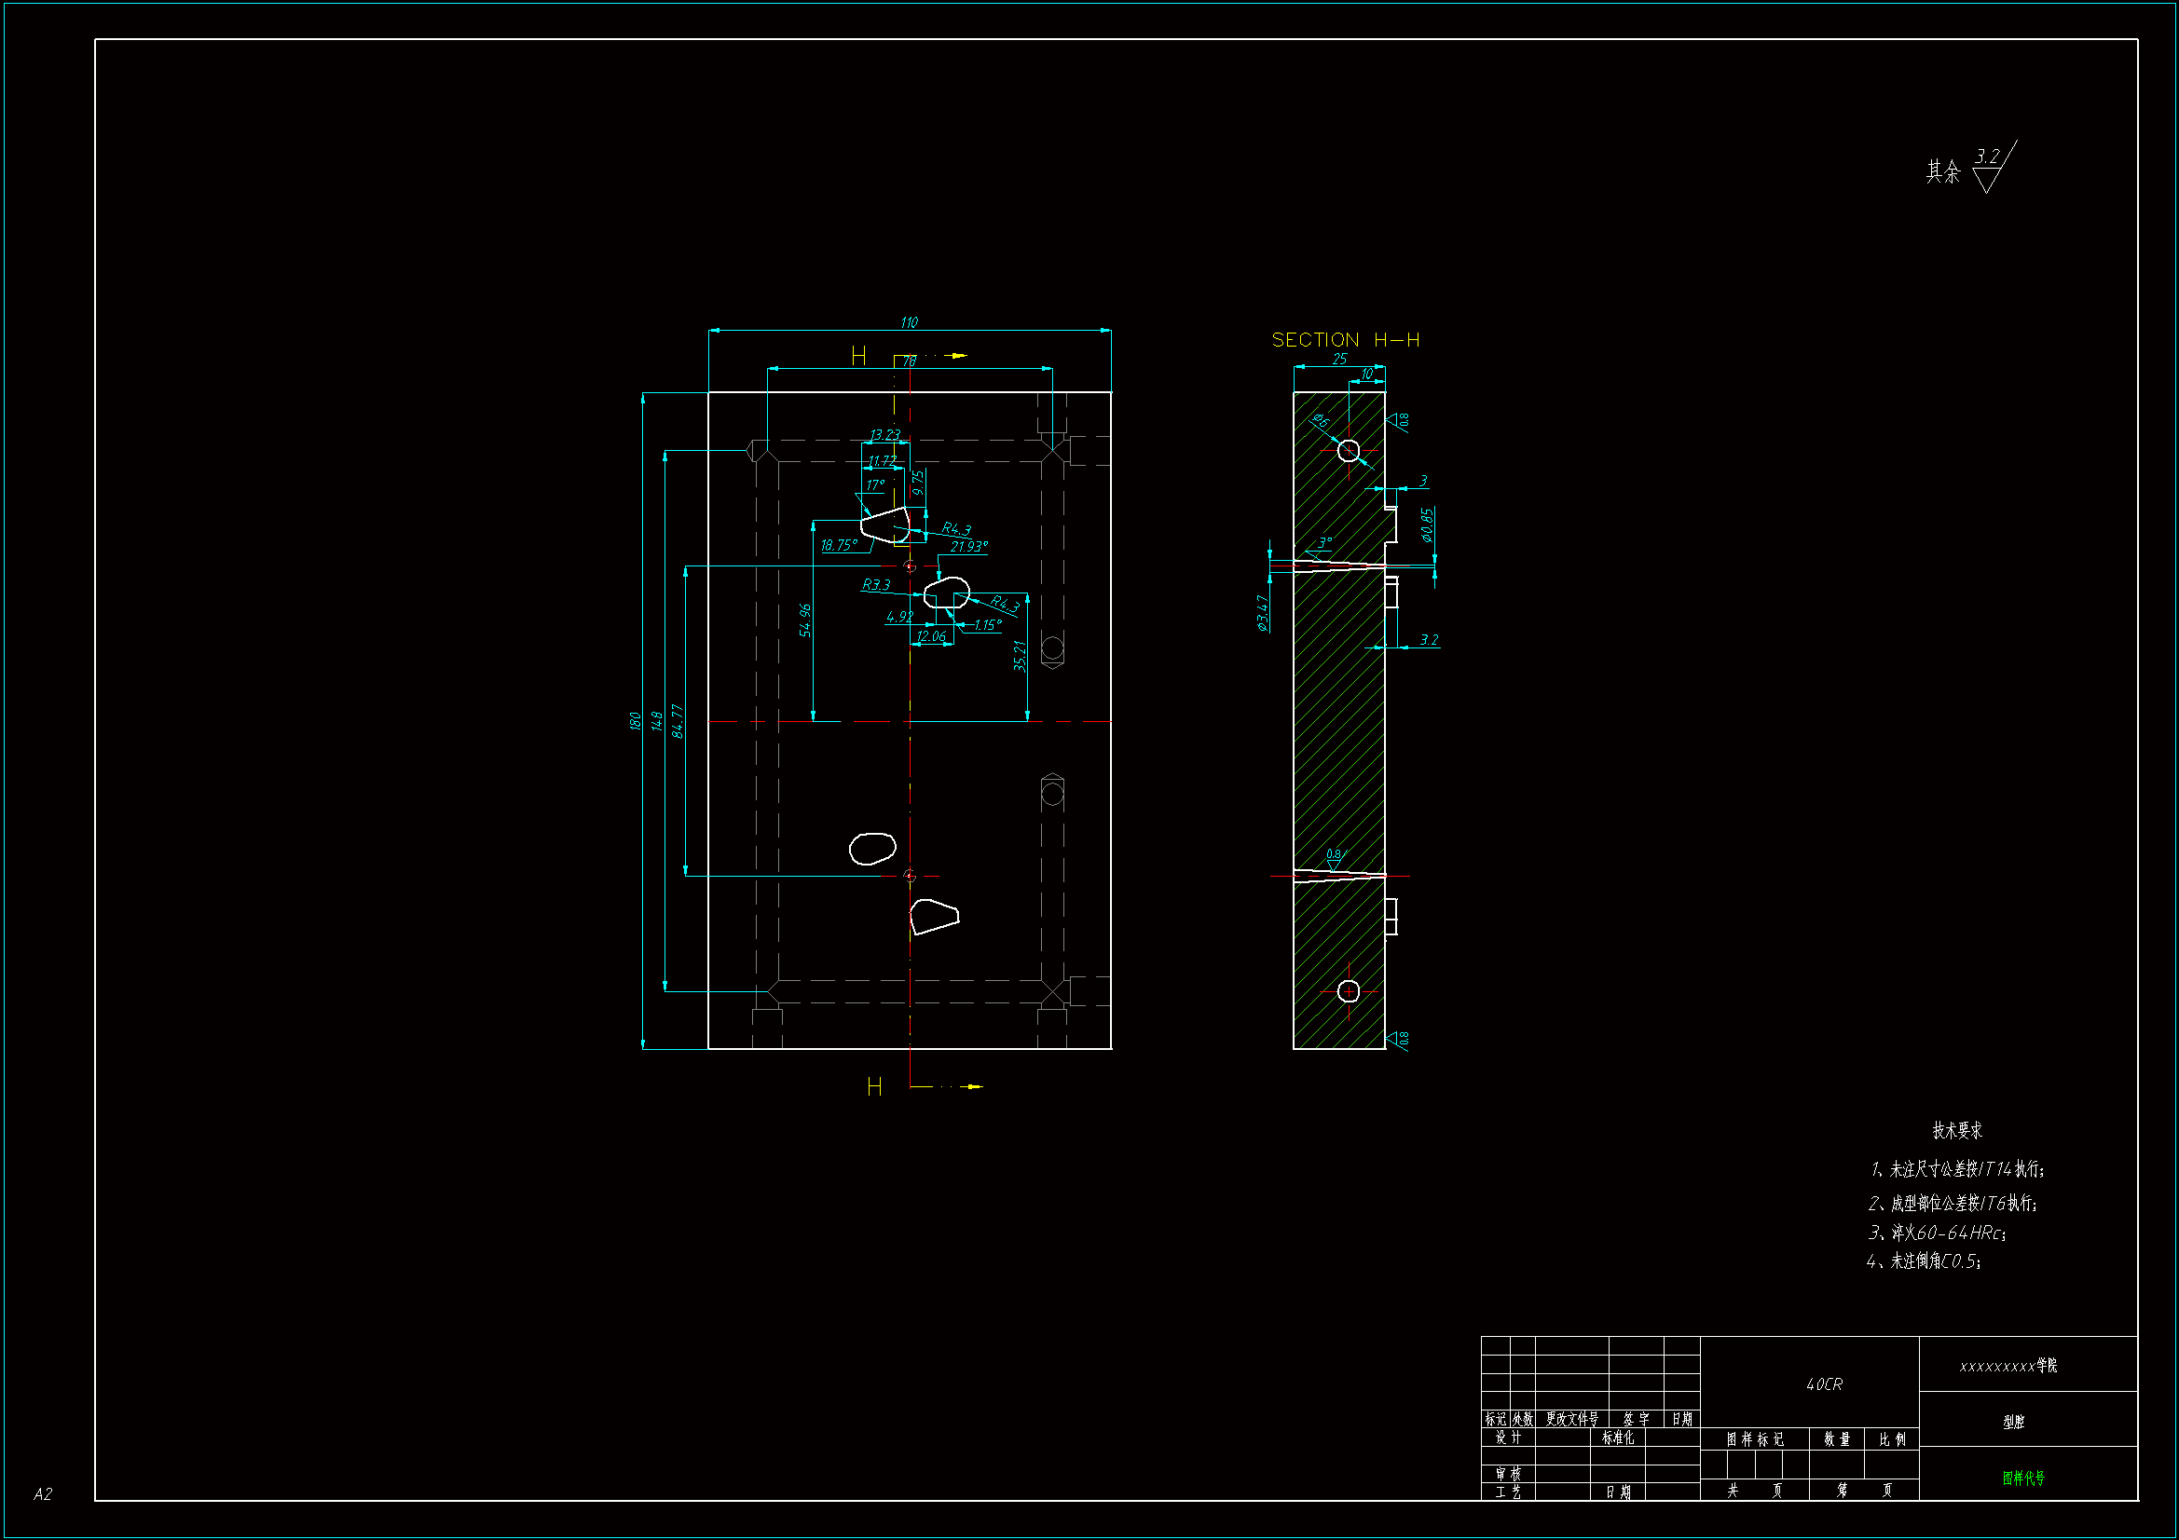The image size is (2179, 1540).
Task: Select the green 图样代号 text
Action: [2023, 1479]
